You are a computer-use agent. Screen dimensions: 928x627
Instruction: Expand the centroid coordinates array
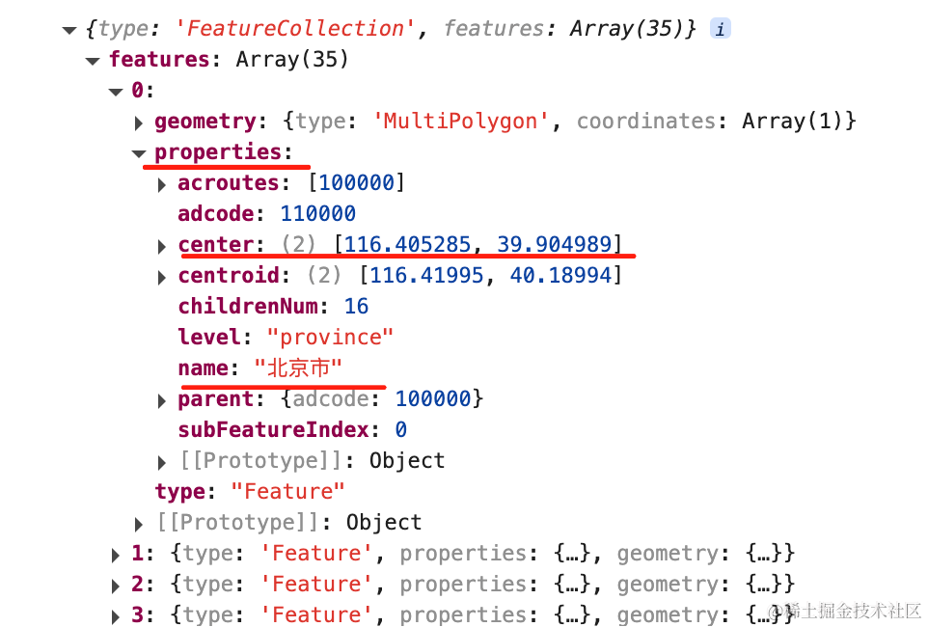tap(161, 277)
